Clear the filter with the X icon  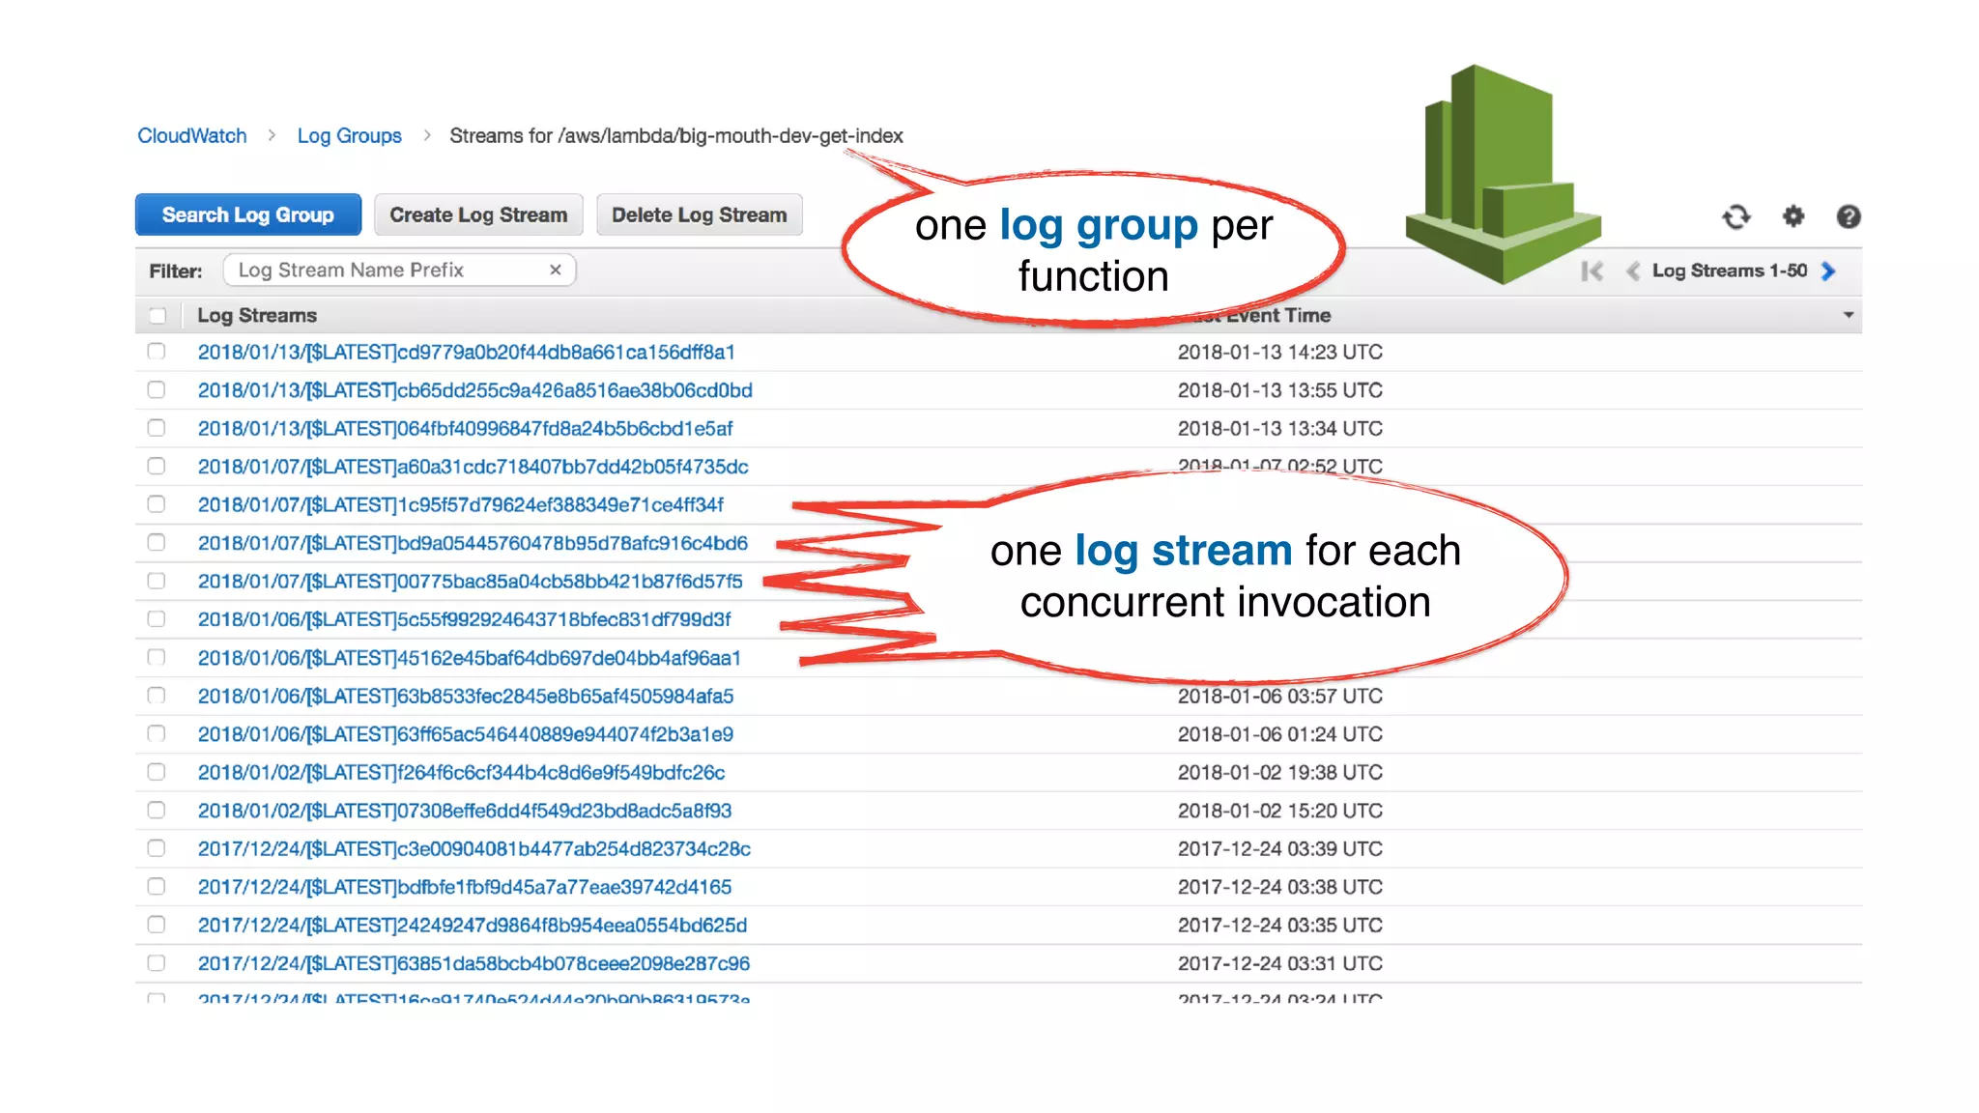556,270
